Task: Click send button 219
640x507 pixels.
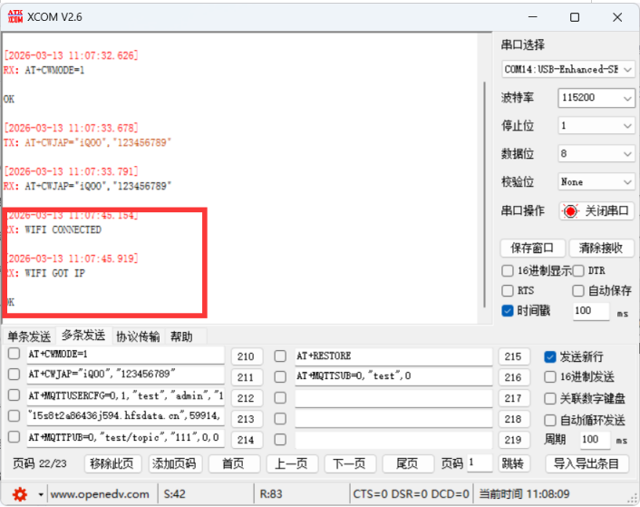Action: 514,440
